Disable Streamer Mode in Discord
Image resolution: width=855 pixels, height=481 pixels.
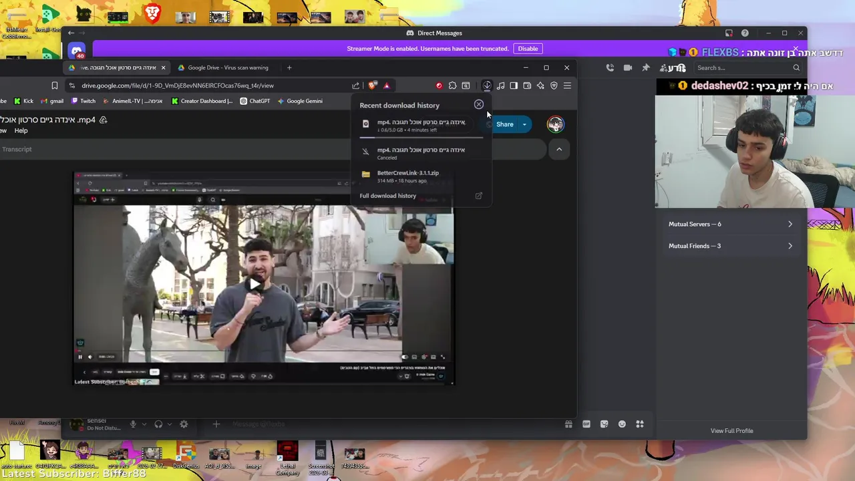pyautogui.click(x=528, y=49)
